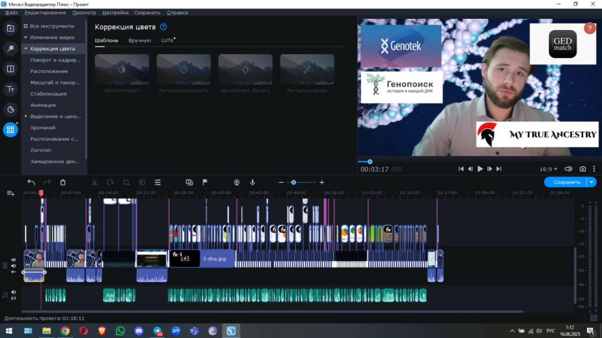Click the help question mark next to Коррекция цвета
The image size is (602, 338).
[x=163, y=27]
